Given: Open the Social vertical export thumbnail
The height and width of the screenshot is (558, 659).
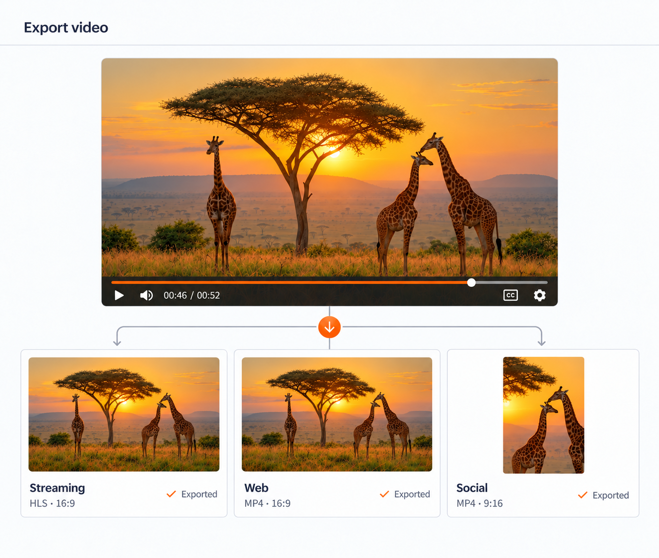Looking at the screenshot, I should [543, 415].
